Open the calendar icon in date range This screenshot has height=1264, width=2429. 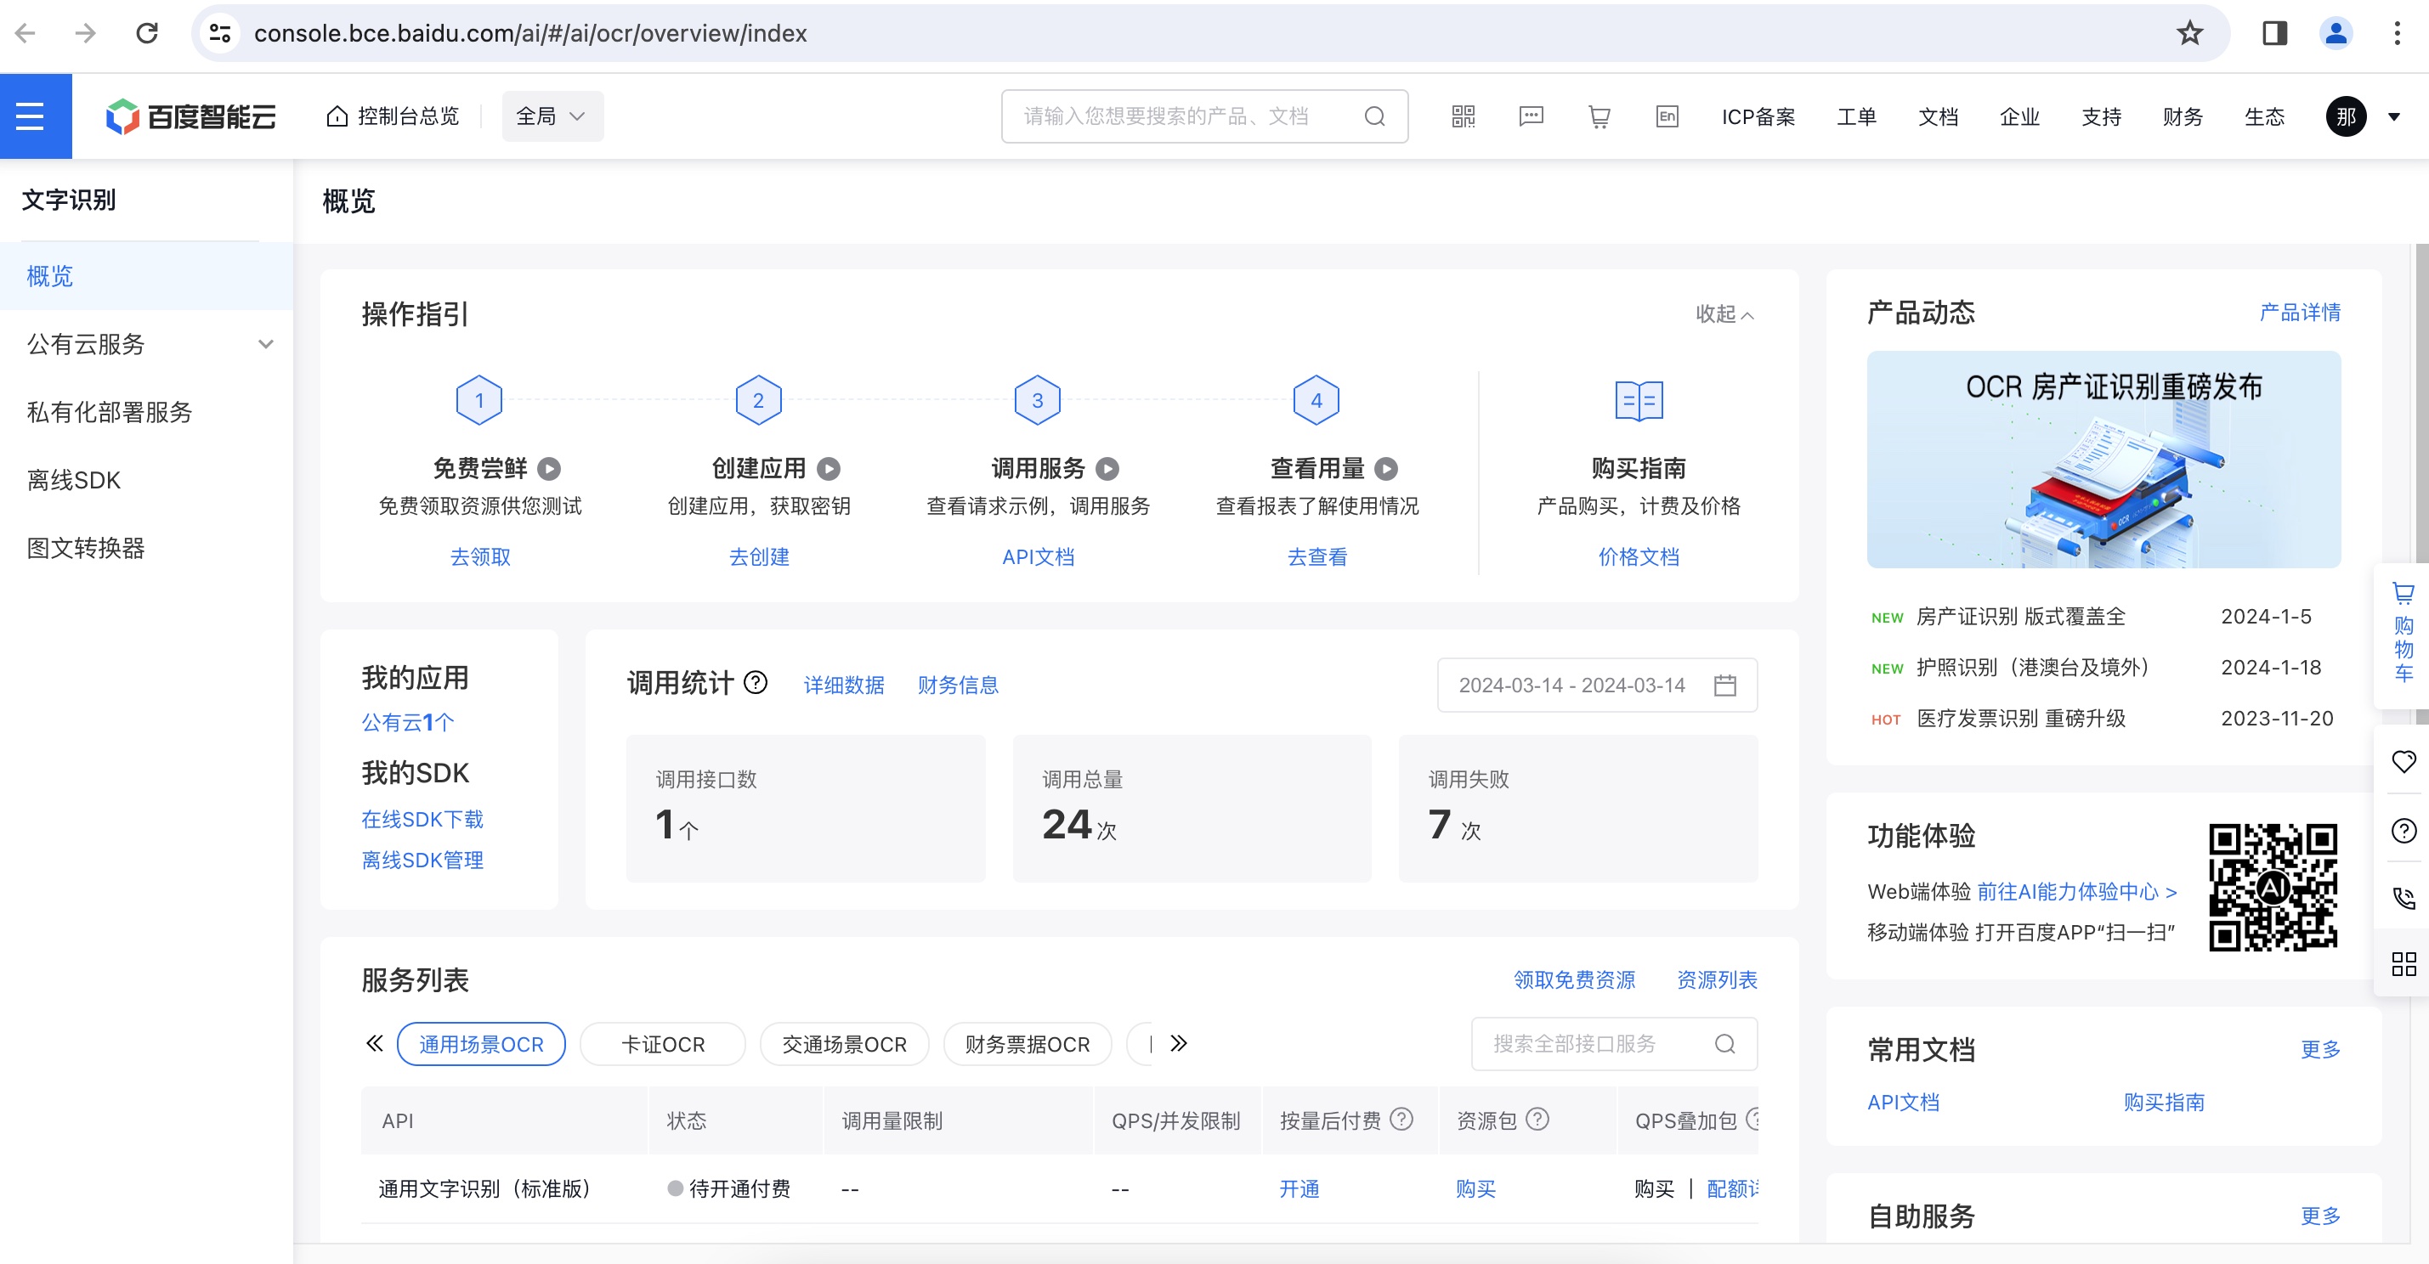(x=1724, y=686)
